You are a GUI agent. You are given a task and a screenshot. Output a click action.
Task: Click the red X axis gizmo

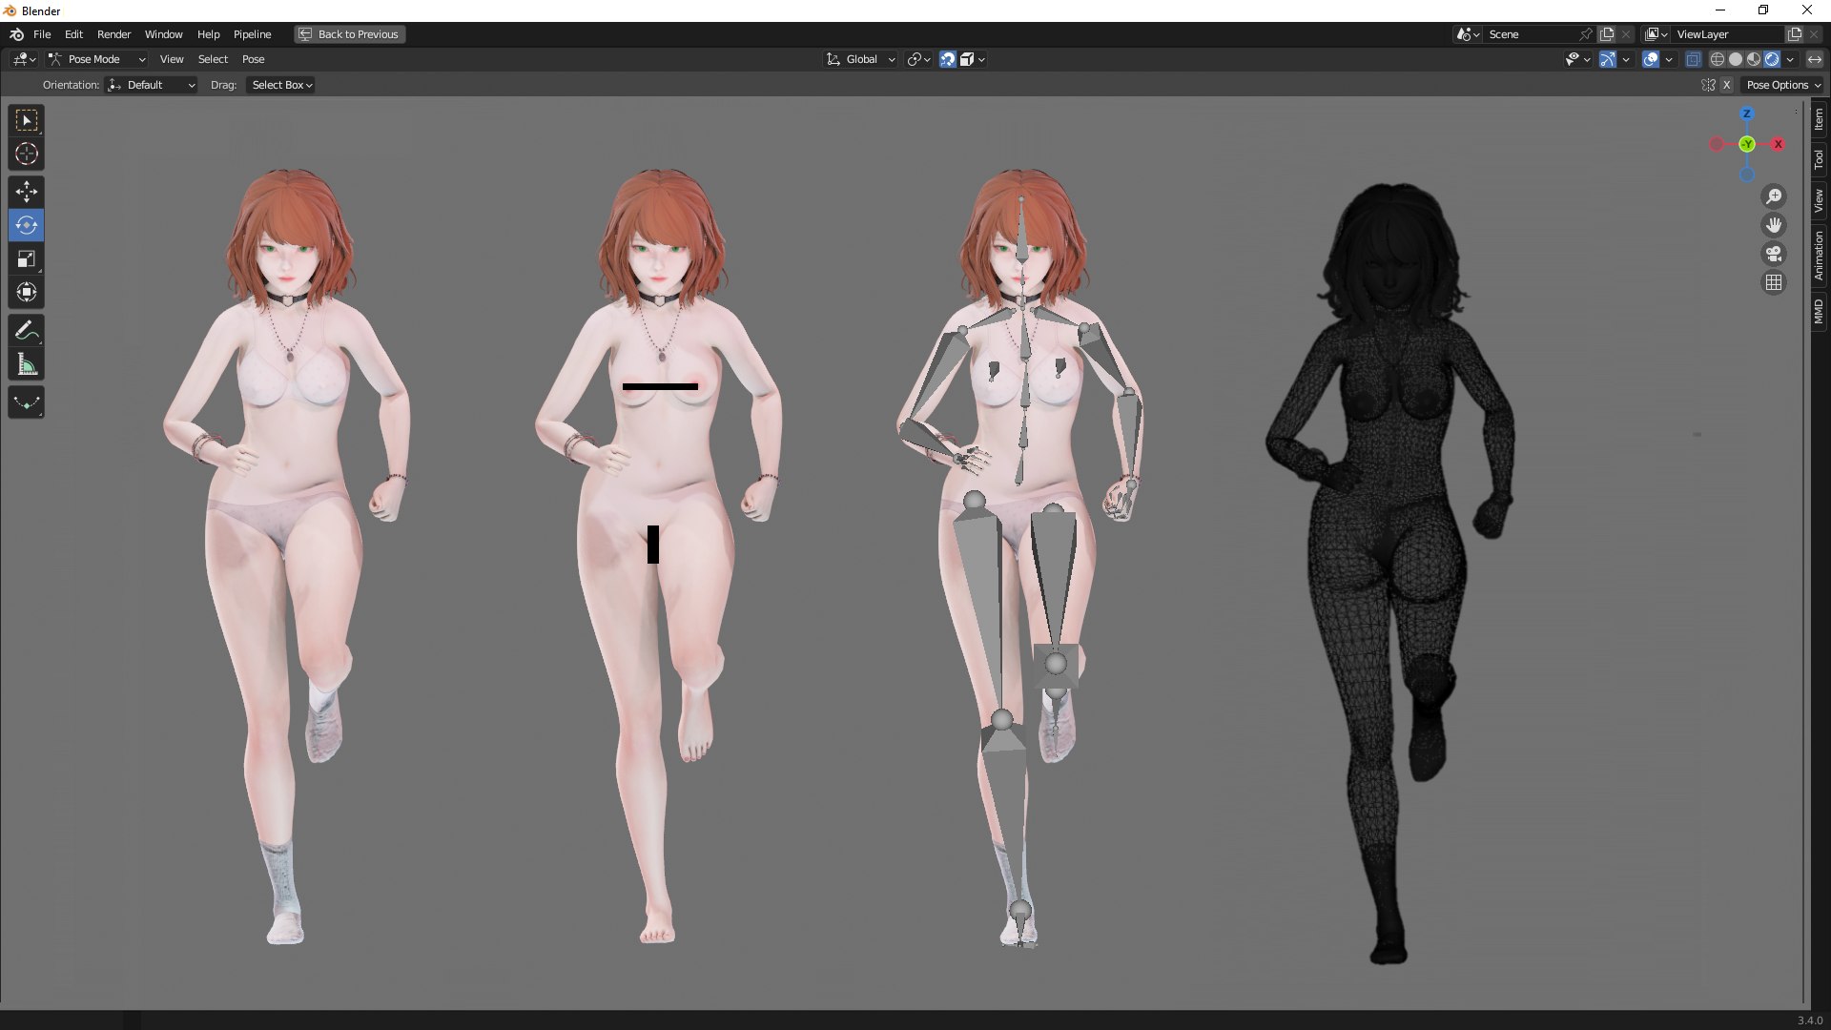(1778, 144)
